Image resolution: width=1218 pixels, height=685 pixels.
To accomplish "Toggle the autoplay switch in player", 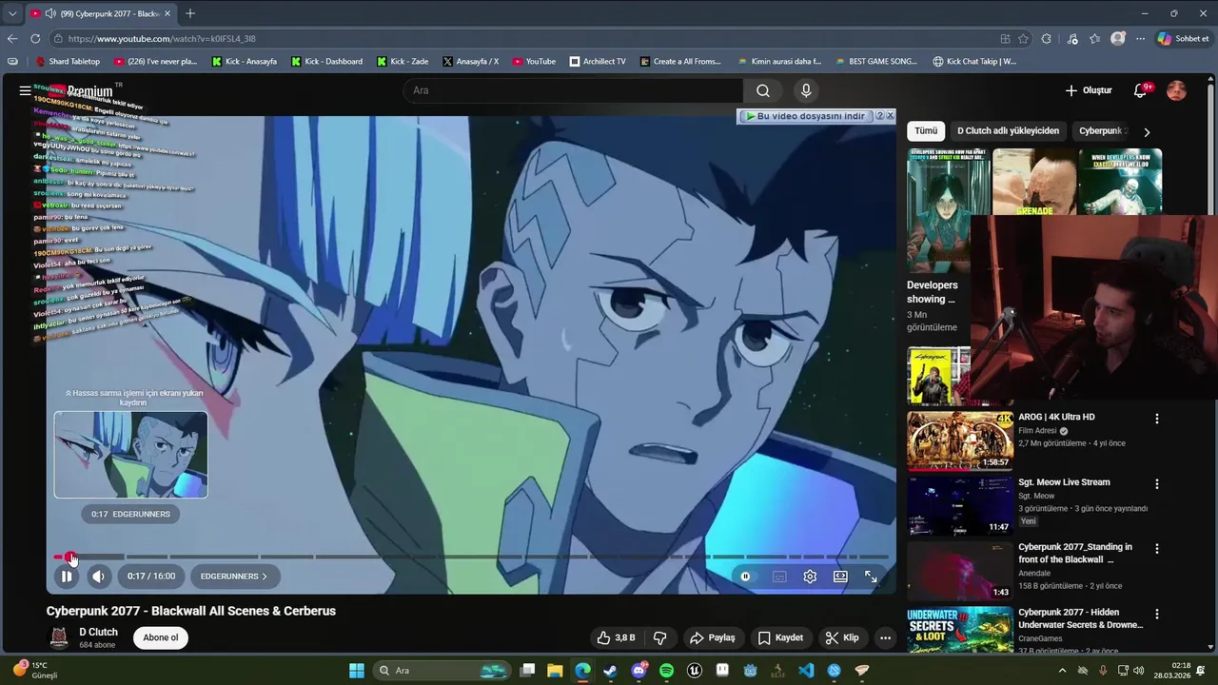I will 745,577.
